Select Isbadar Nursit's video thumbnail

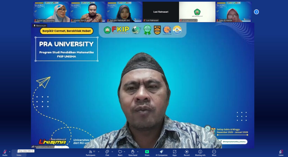(88, 12)
